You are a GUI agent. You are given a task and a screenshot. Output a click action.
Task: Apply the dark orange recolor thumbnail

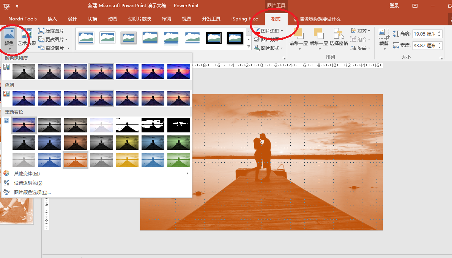pos(76,143)
